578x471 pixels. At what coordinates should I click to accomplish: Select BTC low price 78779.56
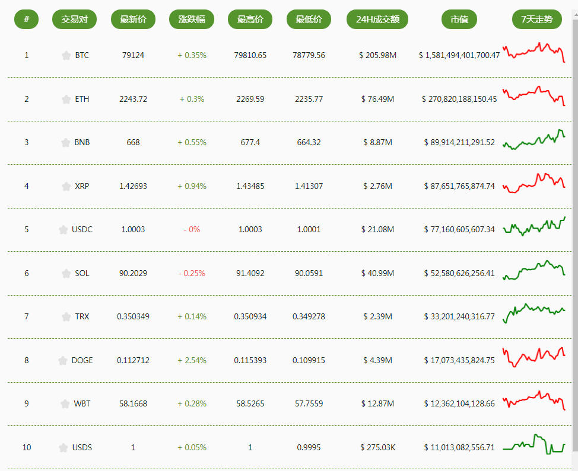(x=309, y=55)
